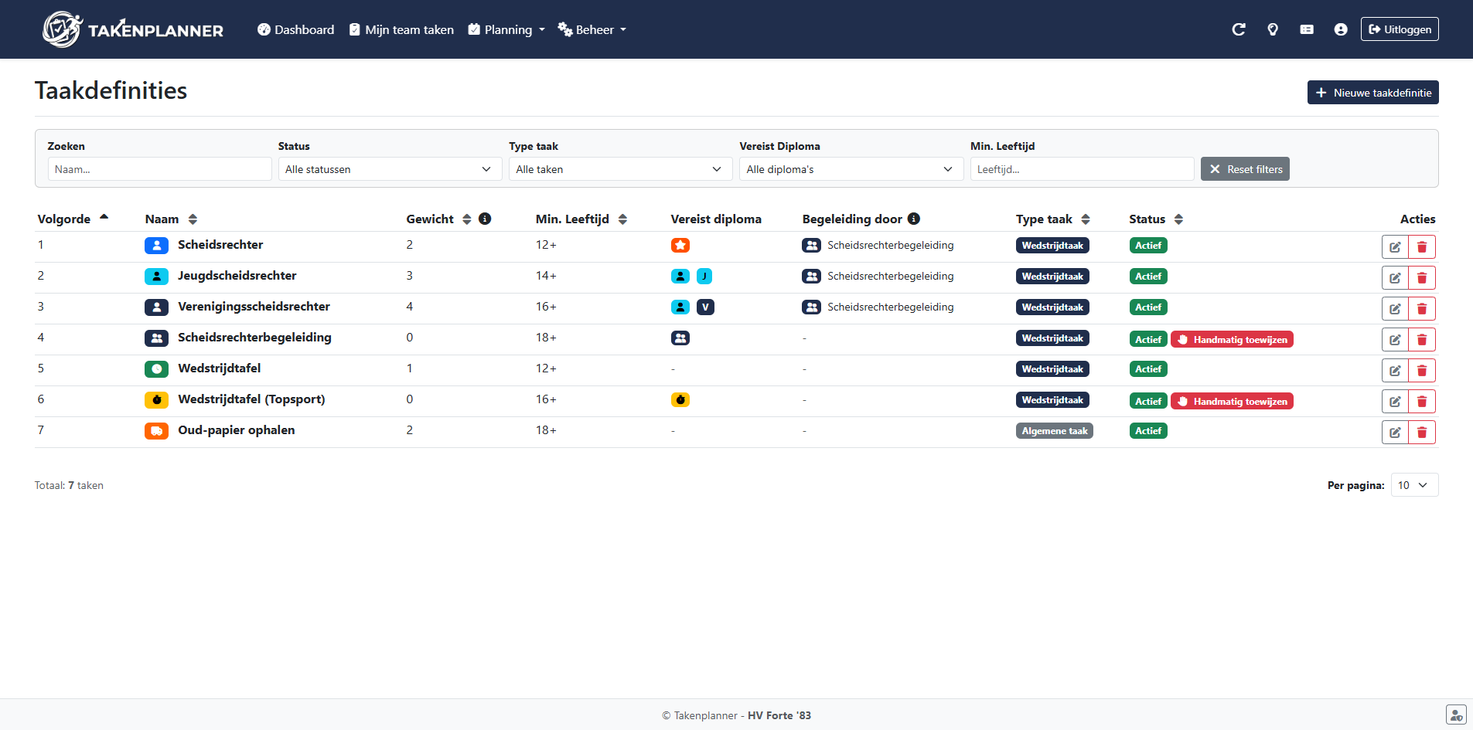Open the Beheer menu
The width and height of the screenshot is (1473, 730).
[x=592, y=29]
